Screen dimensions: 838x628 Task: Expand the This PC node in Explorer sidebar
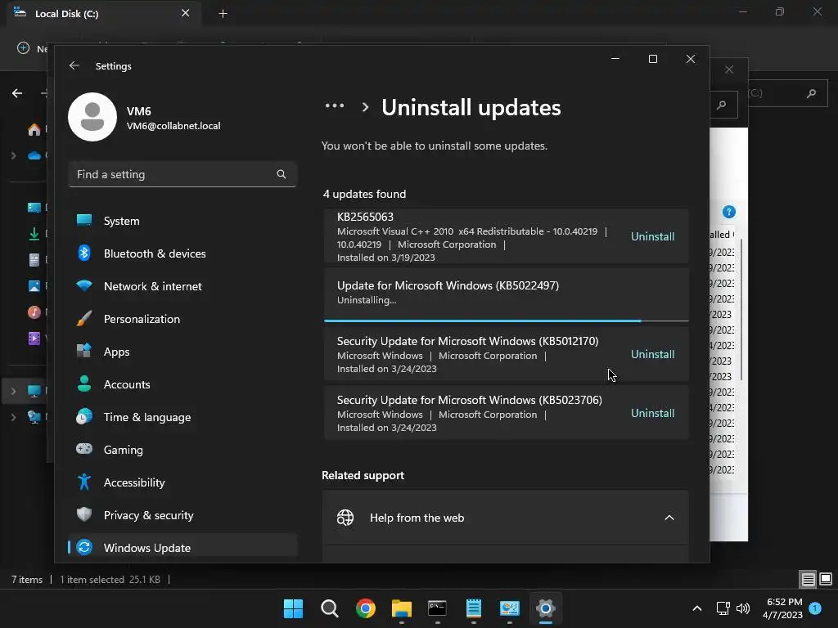[x=13, y=391]
